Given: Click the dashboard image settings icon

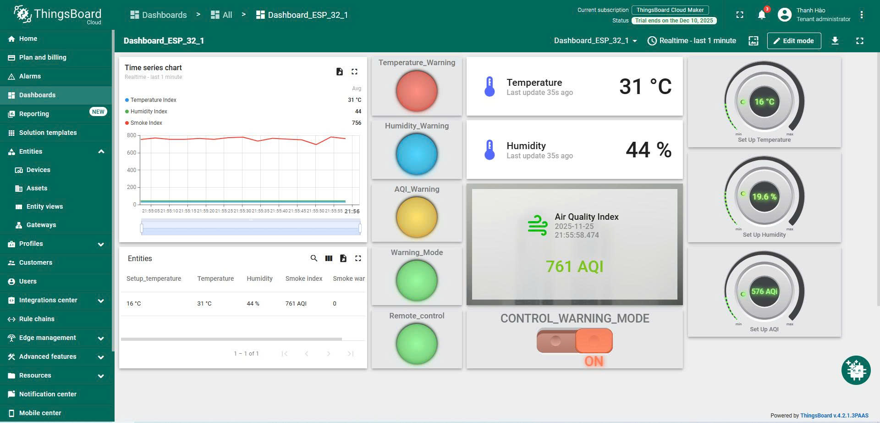Looking at the screenshot, I should [753, 41].
